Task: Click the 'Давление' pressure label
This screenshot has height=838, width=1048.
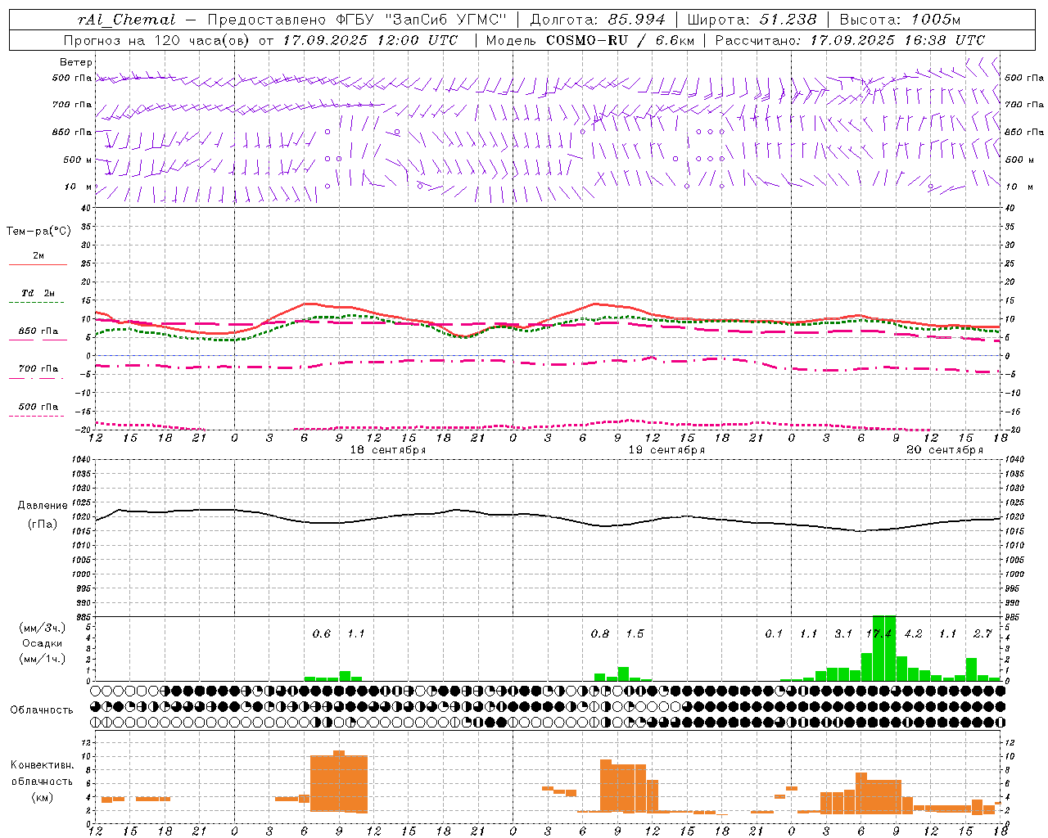Action: (x=43, y=506)
